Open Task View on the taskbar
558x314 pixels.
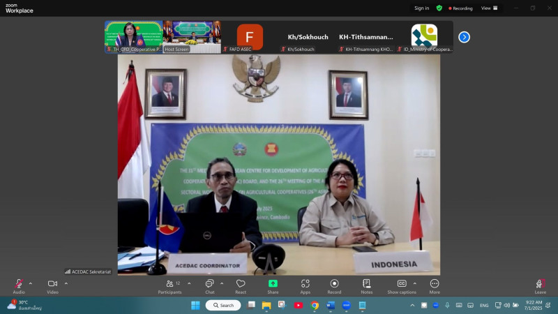point(252,305)
